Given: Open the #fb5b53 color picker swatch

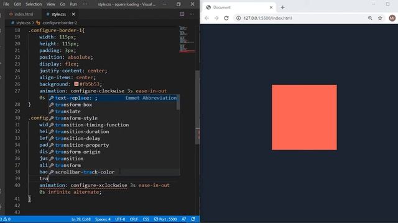Looking at the screenshot, I should [x=76, y=84].
